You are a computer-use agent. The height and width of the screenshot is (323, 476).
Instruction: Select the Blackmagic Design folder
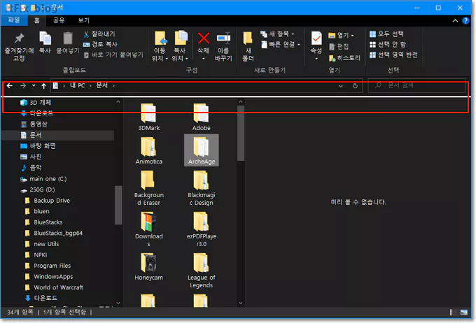coord(202,188)
